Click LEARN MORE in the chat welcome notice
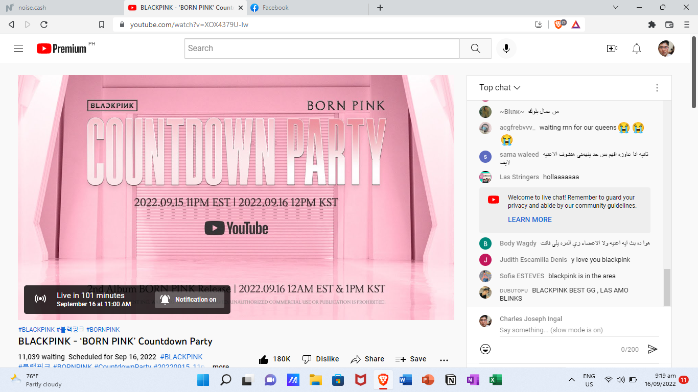 tap(530, 219)
